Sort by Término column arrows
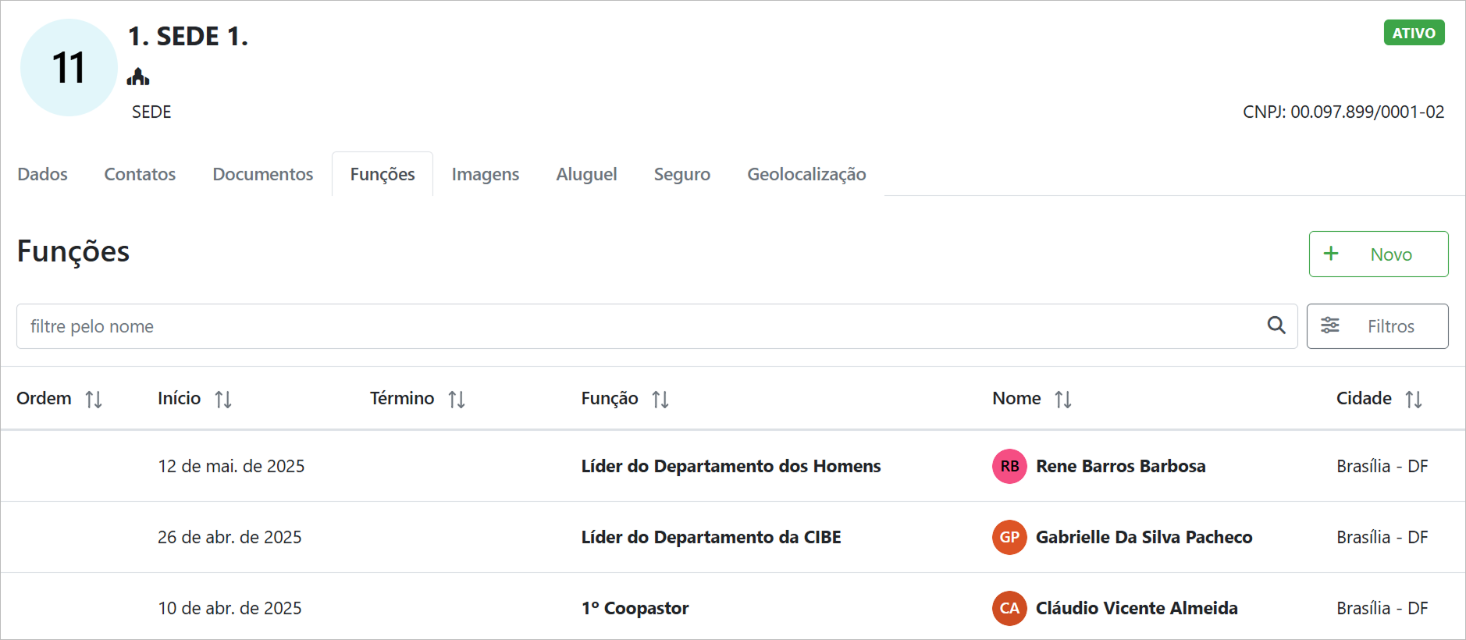The width and height of the screenshot is (1466, 640). [457, 400]
